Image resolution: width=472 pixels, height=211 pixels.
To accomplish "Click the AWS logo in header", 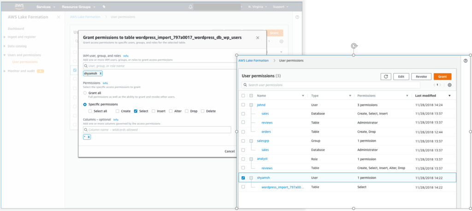I will point(19,6).
